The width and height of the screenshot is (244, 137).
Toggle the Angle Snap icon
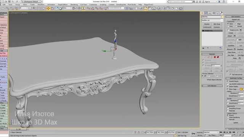[93, 8]
